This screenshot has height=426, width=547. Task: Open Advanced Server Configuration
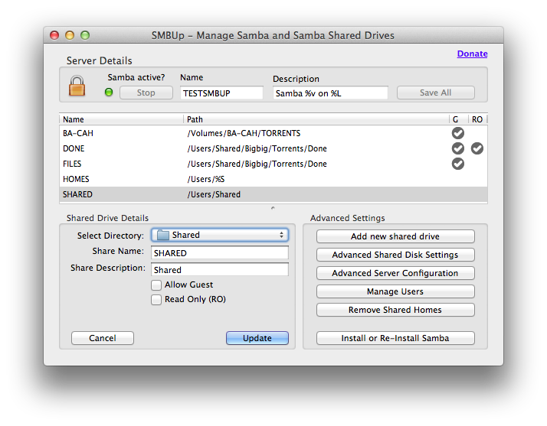coord(395,273)
